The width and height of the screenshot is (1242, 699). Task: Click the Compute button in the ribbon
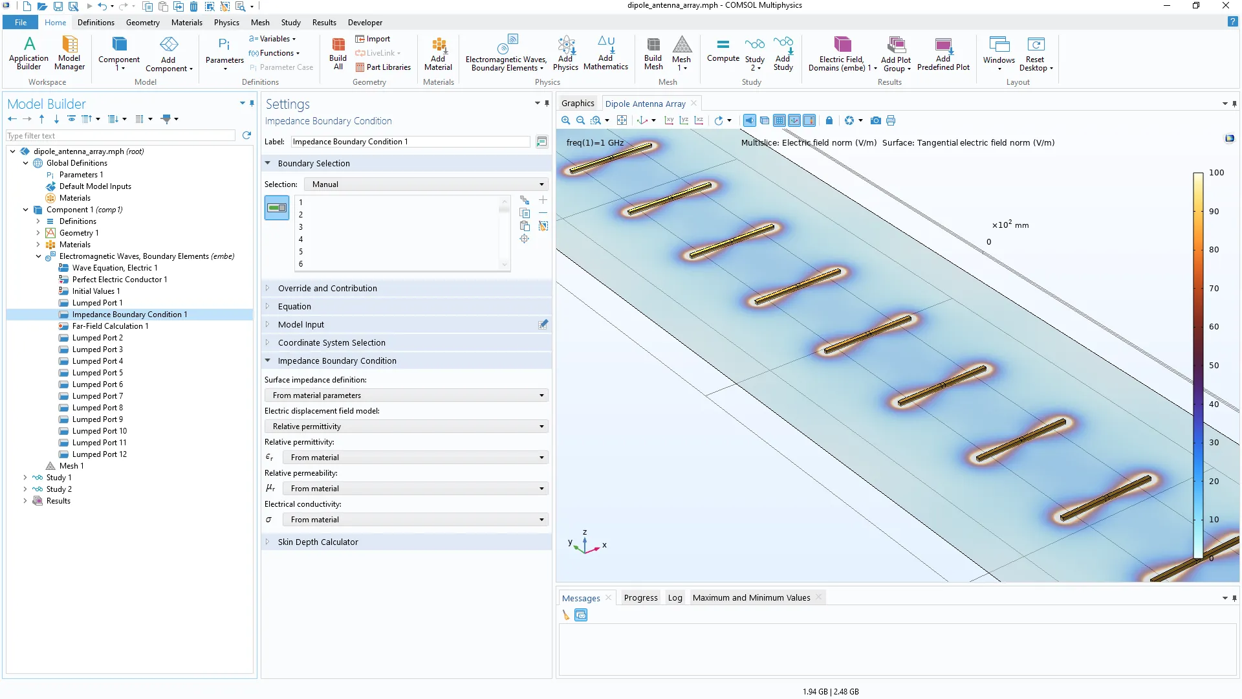(723, 51)
